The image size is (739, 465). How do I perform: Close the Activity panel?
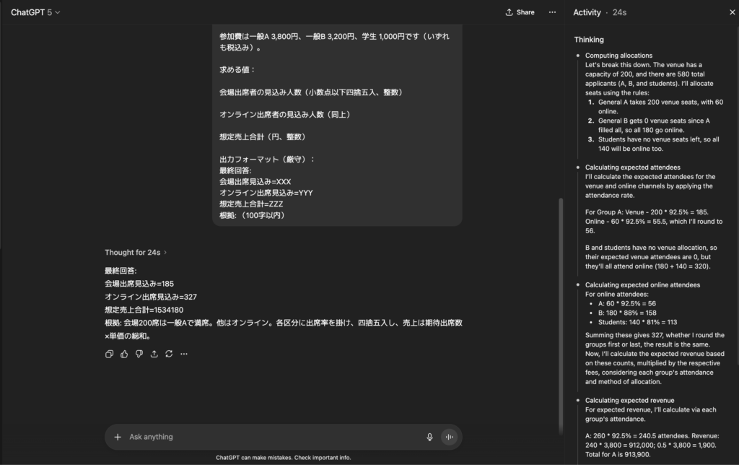[x=723, y=12]
